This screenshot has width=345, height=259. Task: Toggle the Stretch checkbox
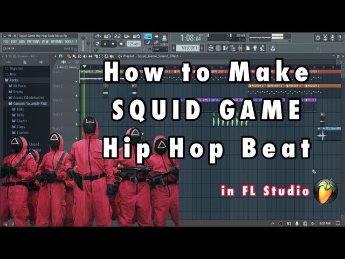[x=78, y=67]
